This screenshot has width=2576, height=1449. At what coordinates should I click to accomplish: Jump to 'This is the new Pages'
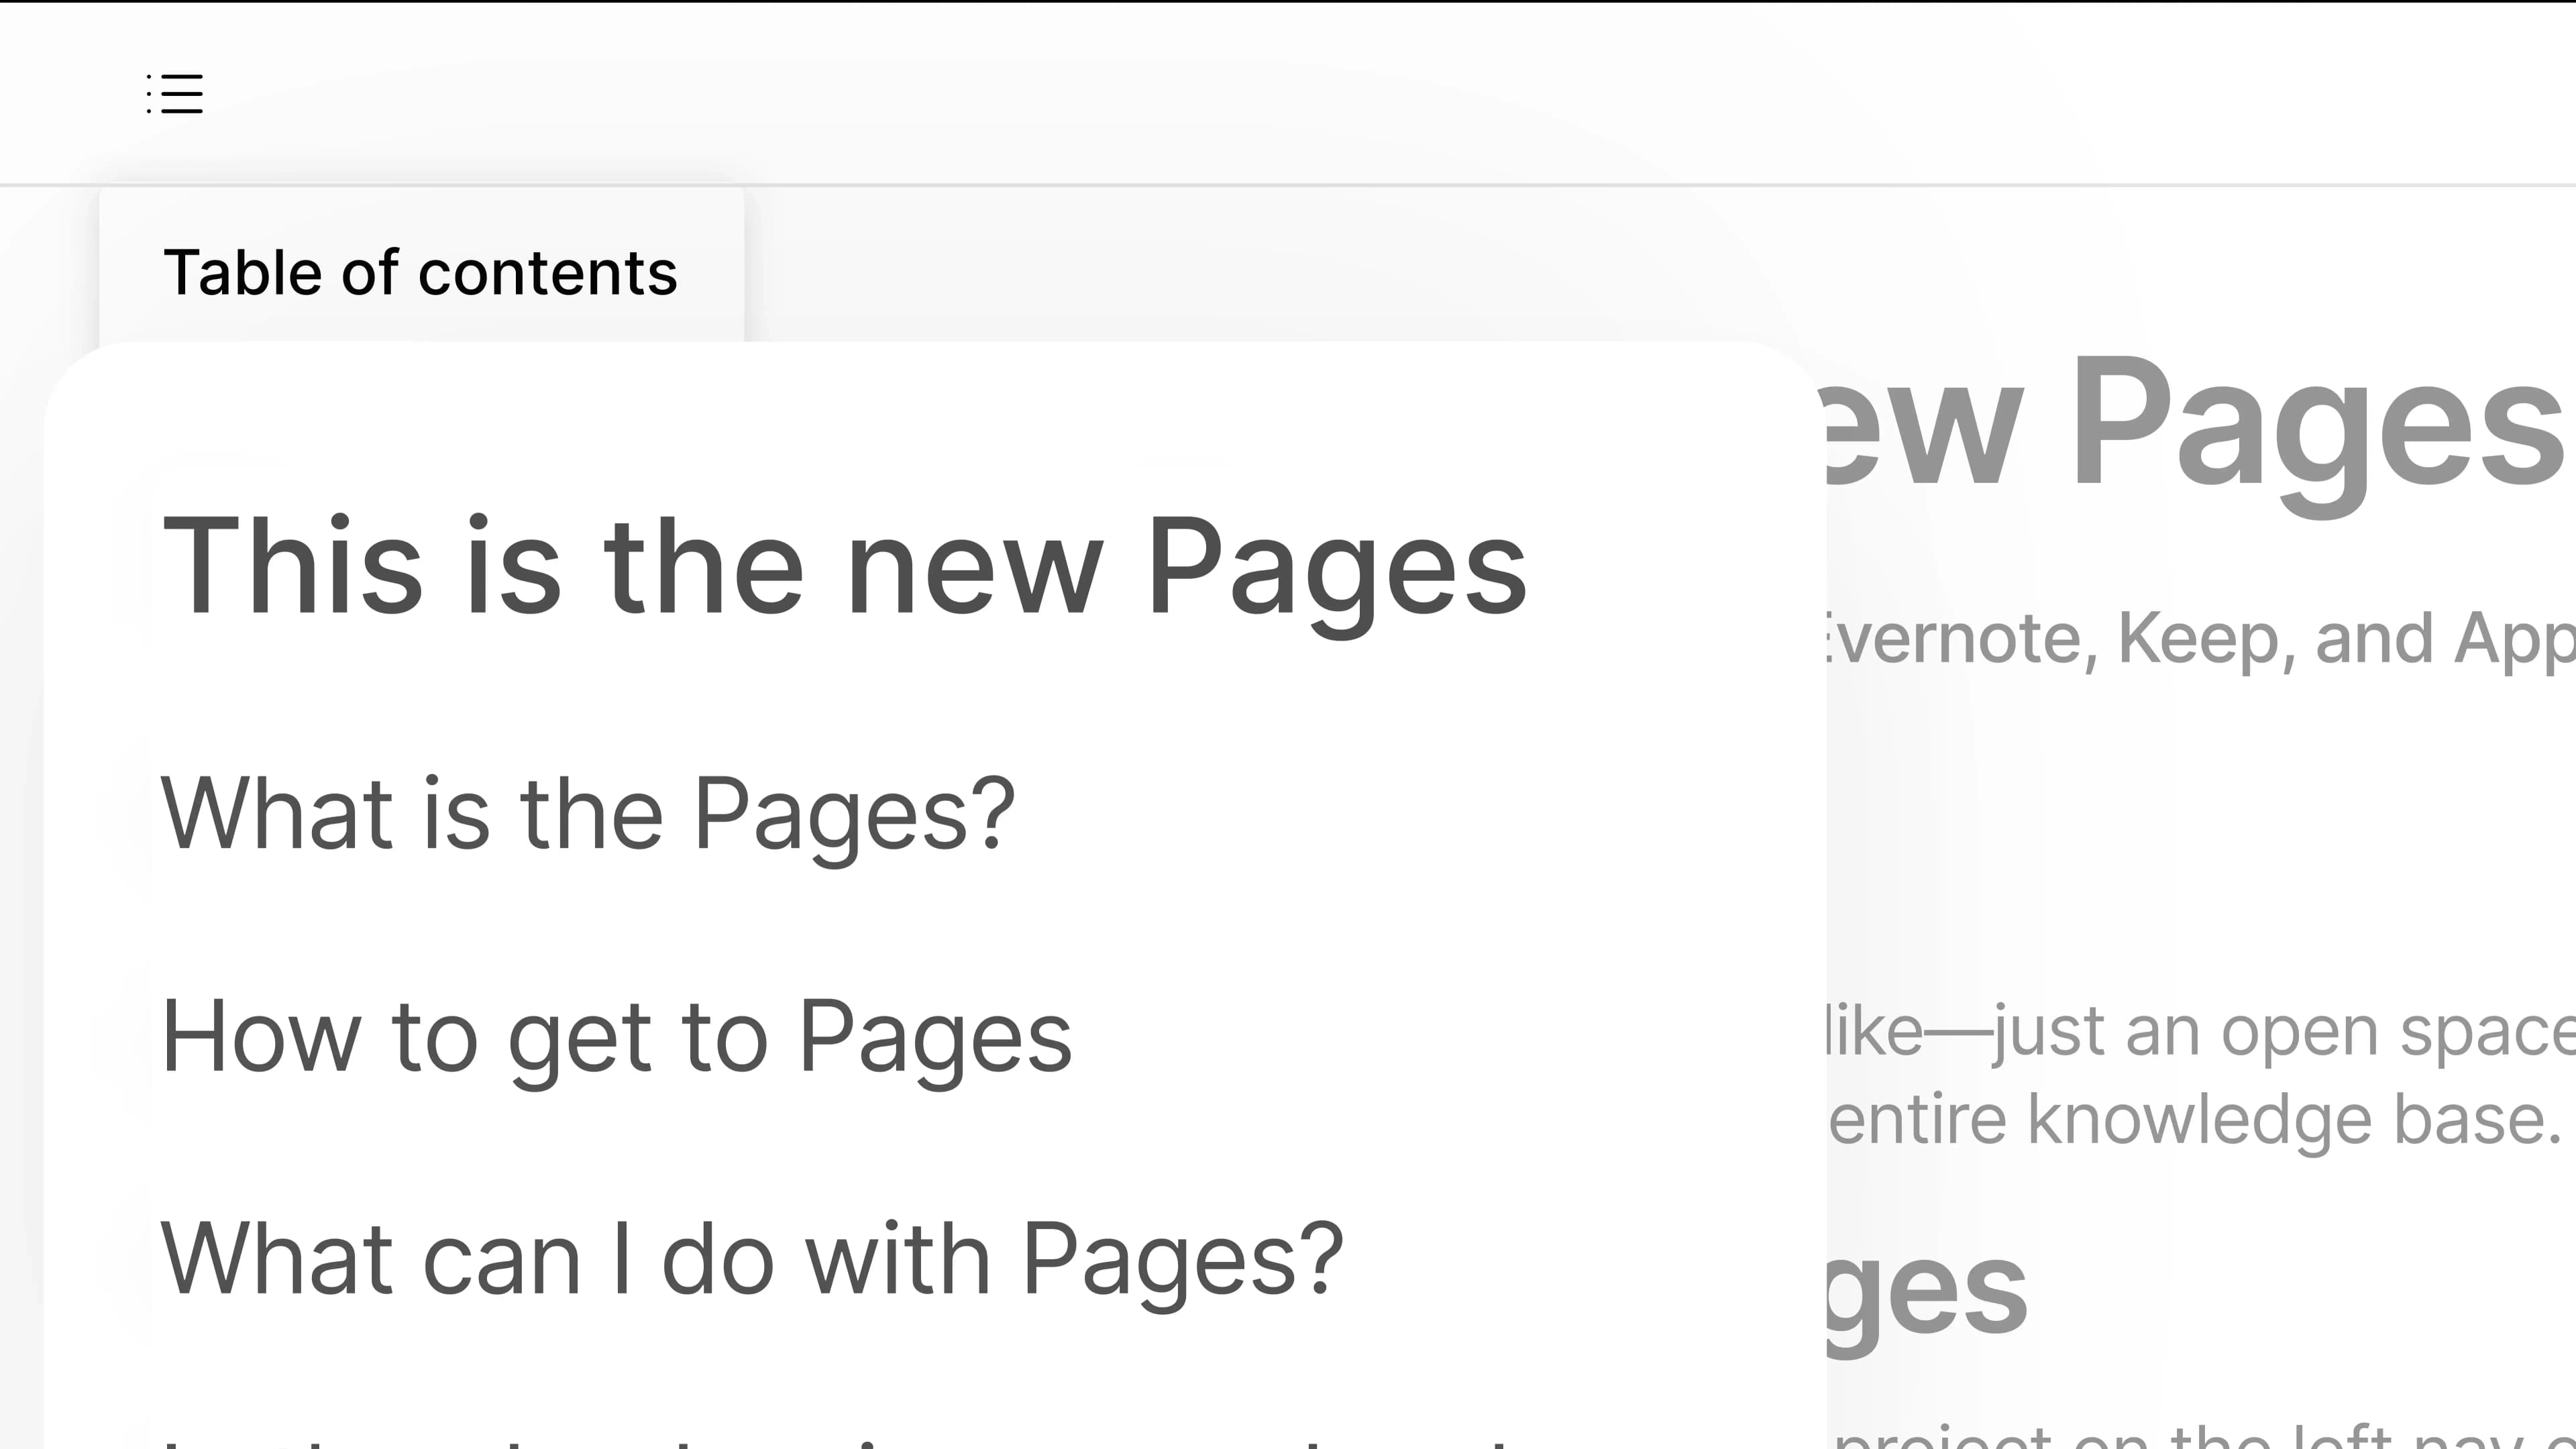[x=844, y=567]
